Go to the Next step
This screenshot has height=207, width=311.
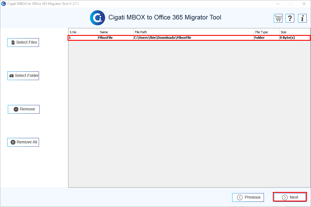pyautogui.click(x=290, y=197)
